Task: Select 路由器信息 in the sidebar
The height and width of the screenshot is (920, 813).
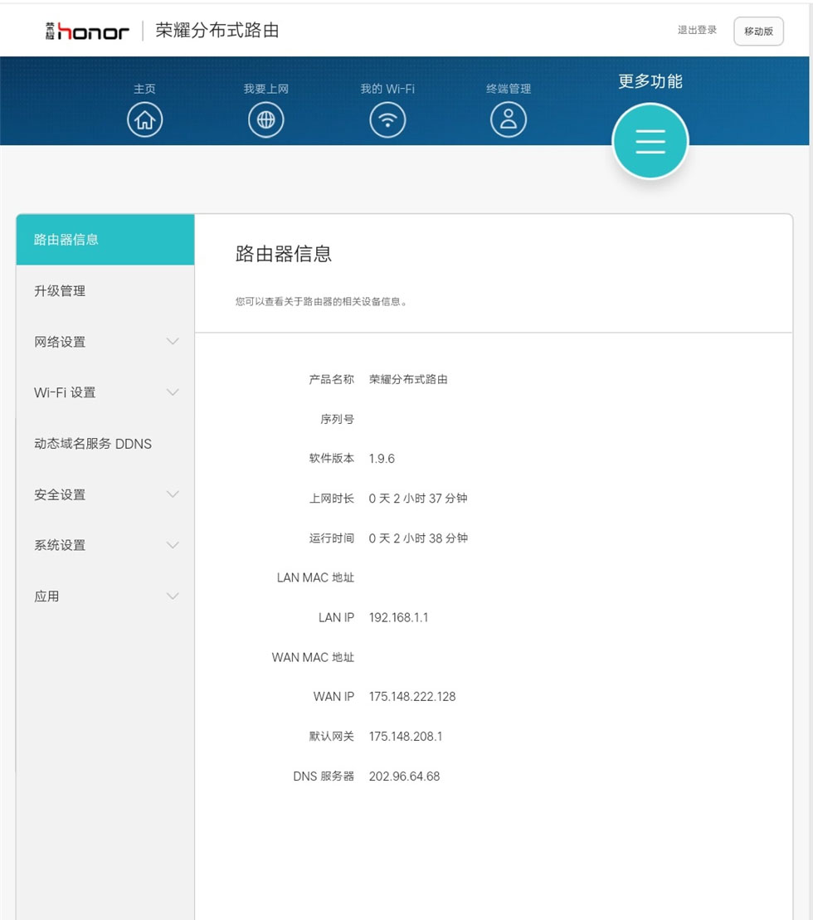Action: point(66,240)
